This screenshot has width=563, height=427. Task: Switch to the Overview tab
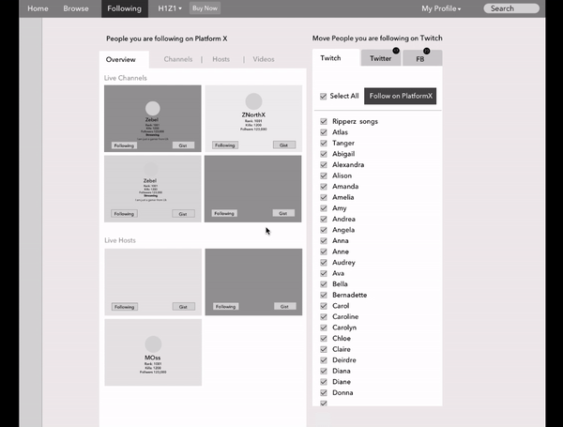pyautogui.click(x=124, y=60)
